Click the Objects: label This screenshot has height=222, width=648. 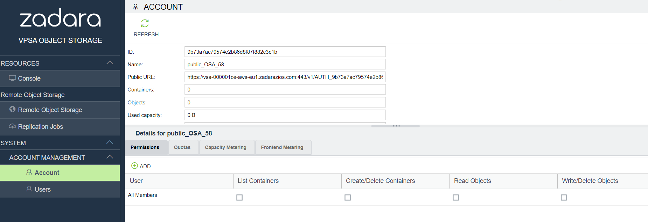(137, 103)
